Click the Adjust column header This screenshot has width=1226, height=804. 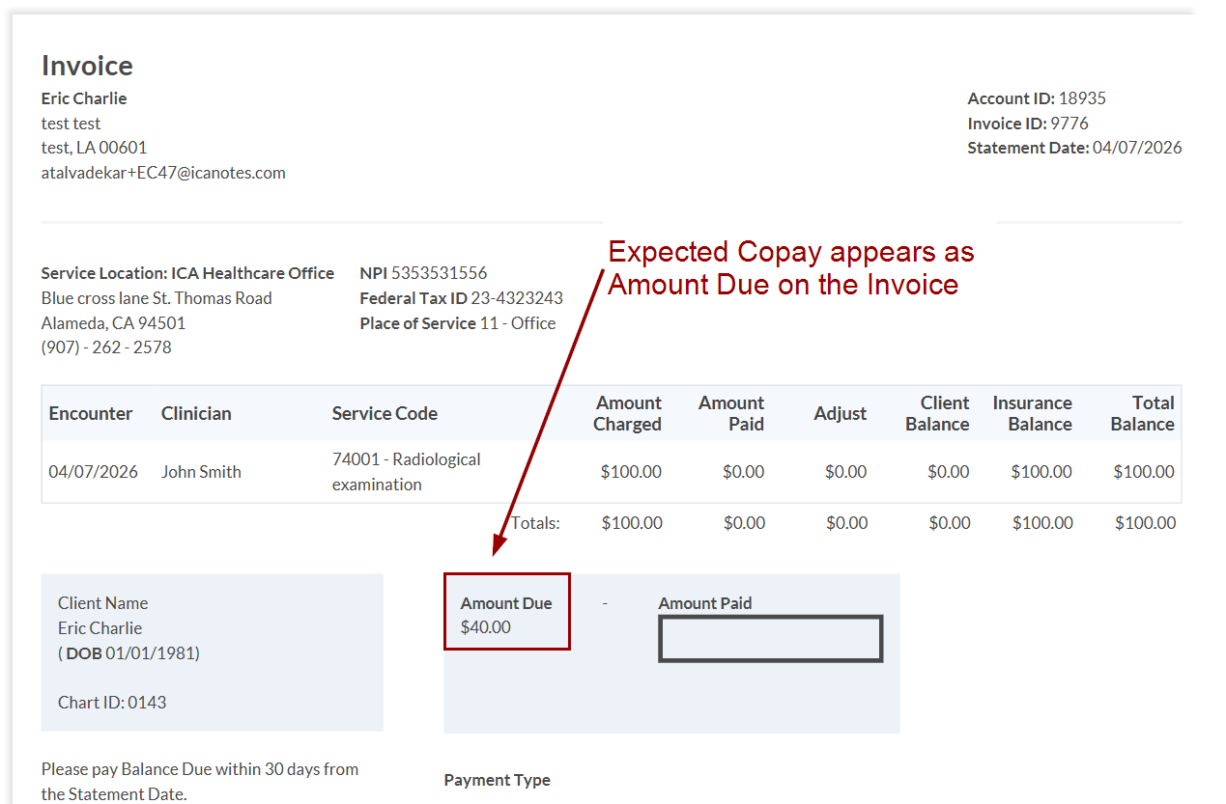(x=840, y=413)
